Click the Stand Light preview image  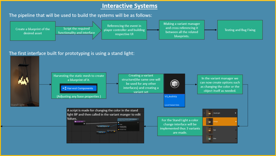tap(25, 82)
